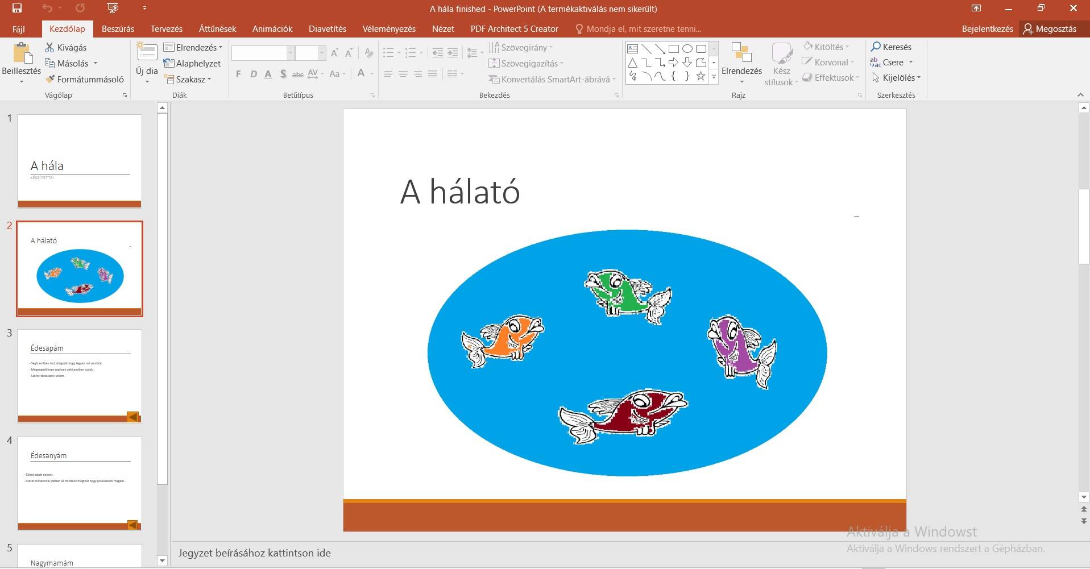This screenshot has height=569, width=1090.
Task: Switch to Beszúrás tab
Action: 118,28
